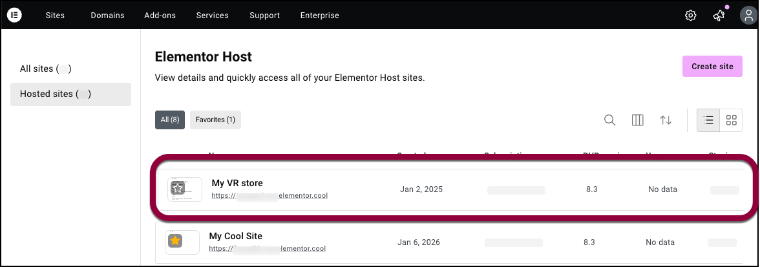This screenshot has height=267, width=760.
Task: Switch to list view
Action: 708,120
